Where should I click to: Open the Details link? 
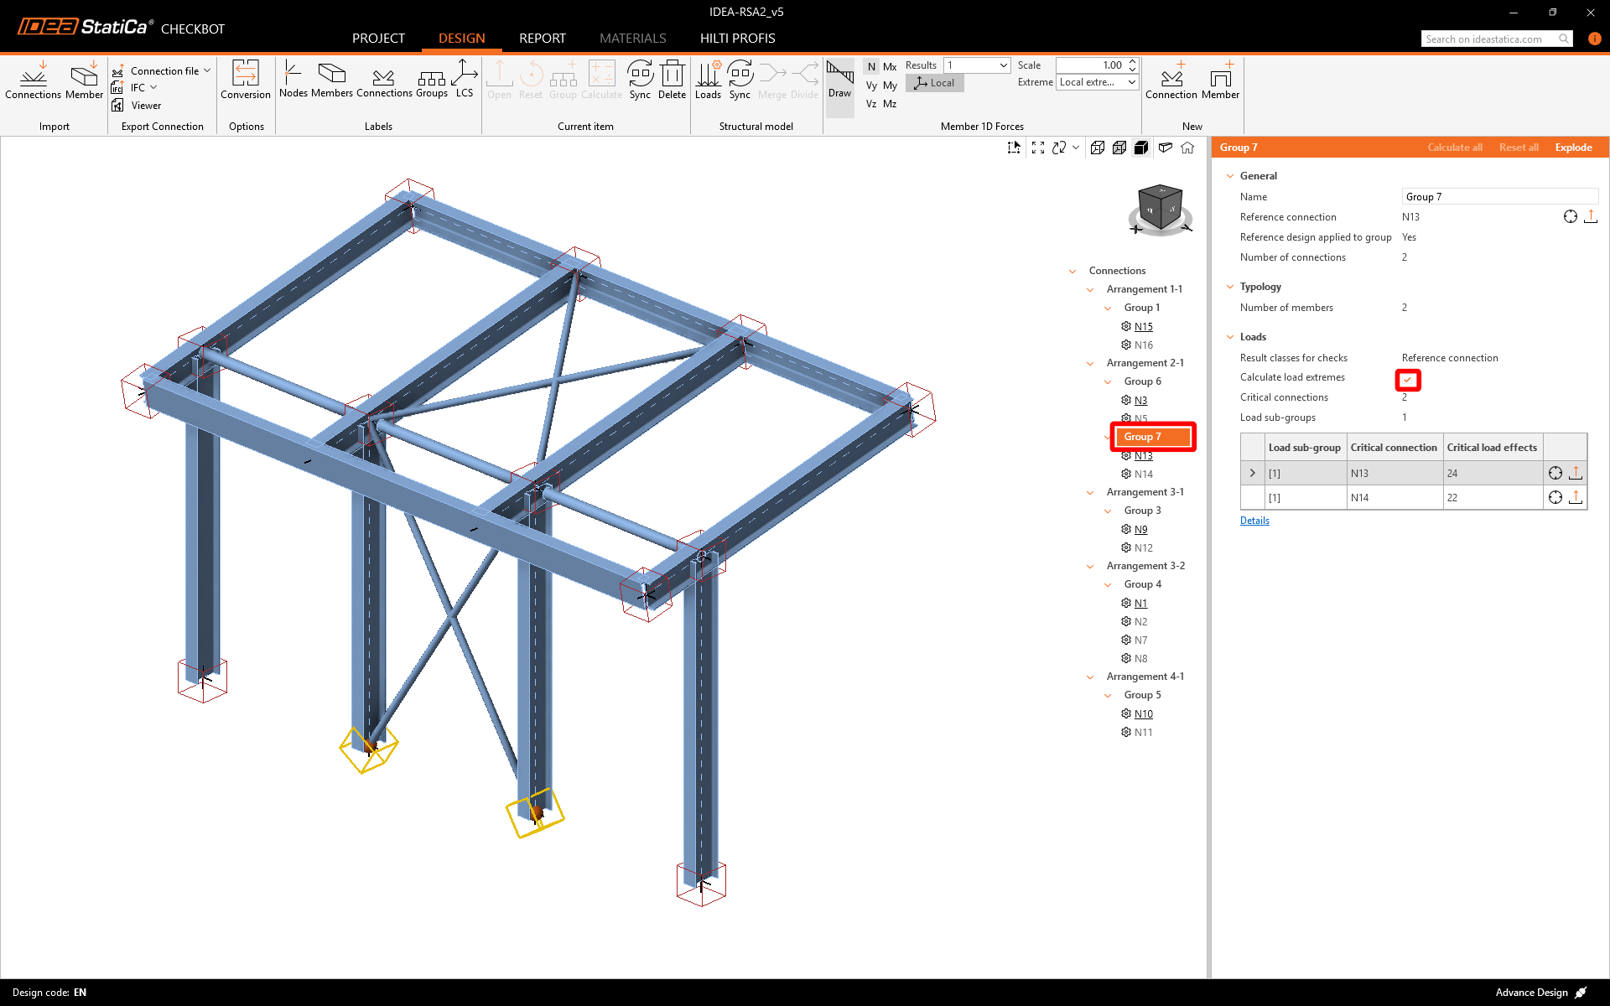[1254, 521]
